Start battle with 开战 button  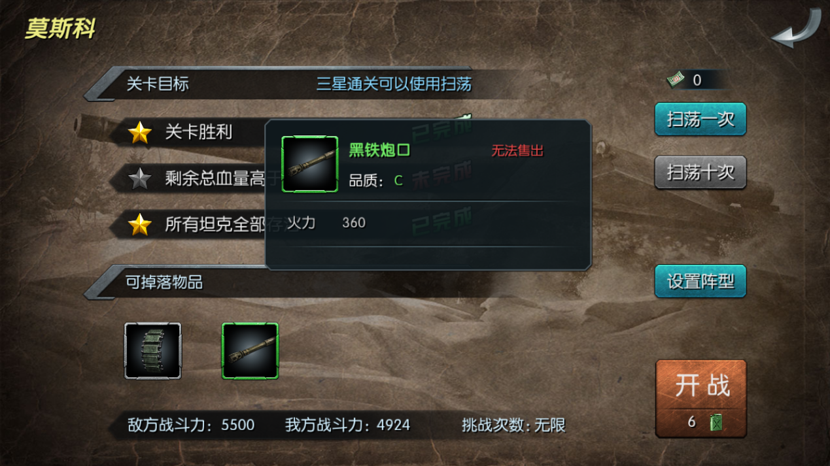[x=701, y=399]
